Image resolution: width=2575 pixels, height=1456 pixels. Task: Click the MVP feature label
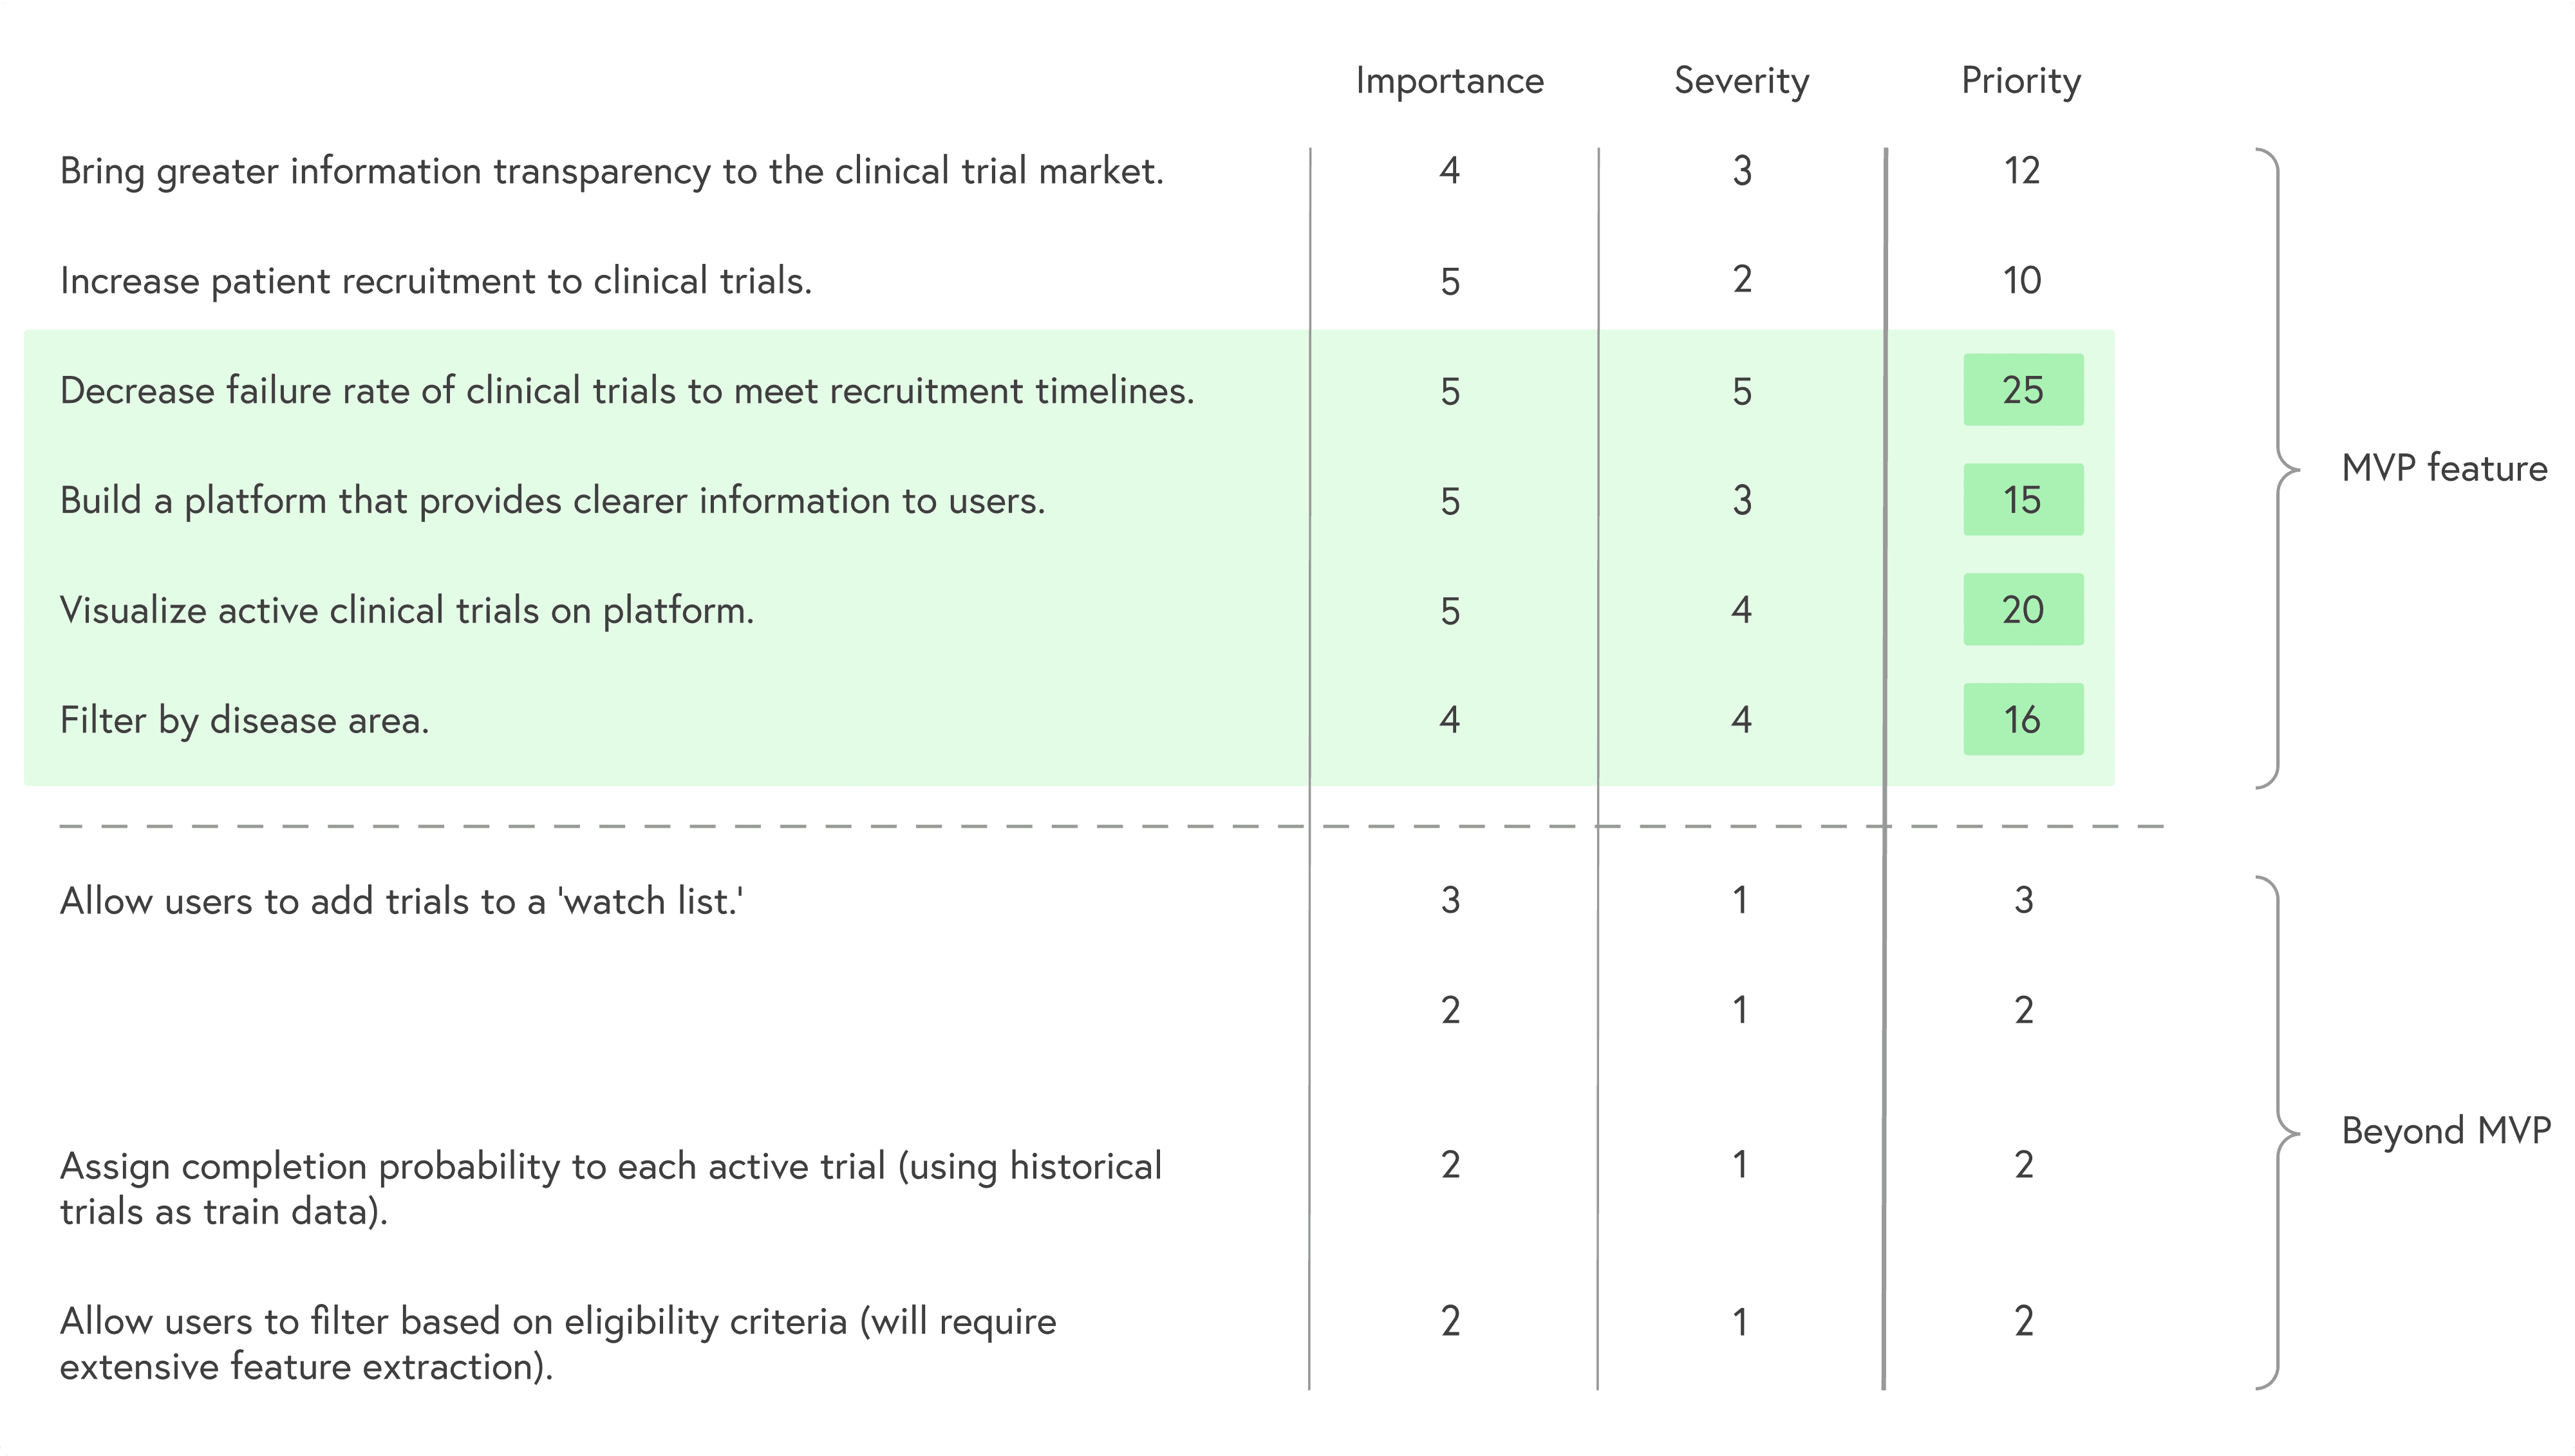pos(2444,468)
